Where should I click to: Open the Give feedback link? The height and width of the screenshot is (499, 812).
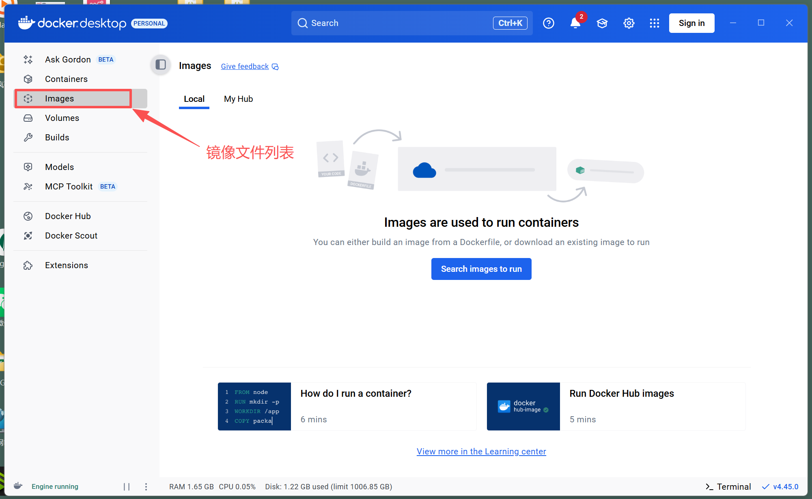(x=245, y=67)
